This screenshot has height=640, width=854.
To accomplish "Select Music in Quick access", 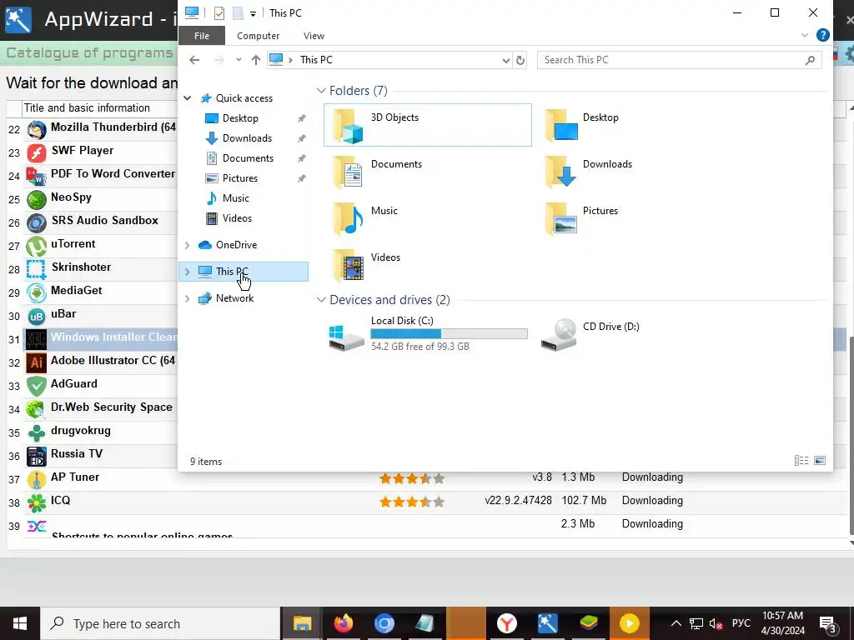I will pos(236,198).
